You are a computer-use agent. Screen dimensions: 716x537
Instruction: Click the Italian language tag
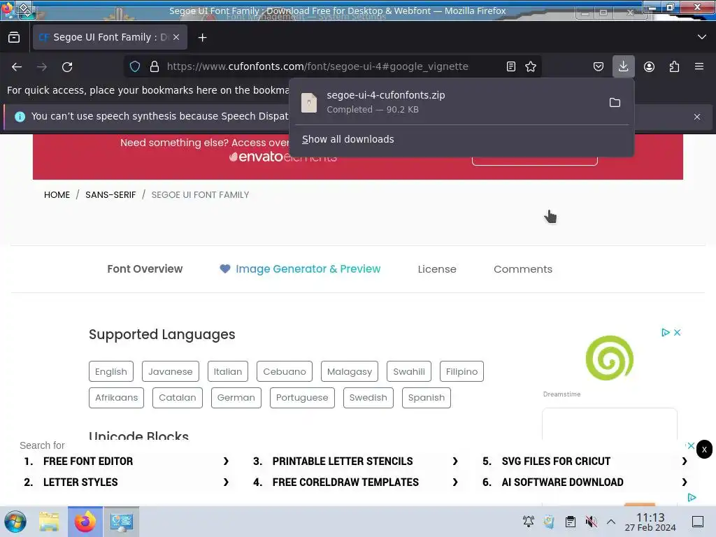click(x=228, y=372)
